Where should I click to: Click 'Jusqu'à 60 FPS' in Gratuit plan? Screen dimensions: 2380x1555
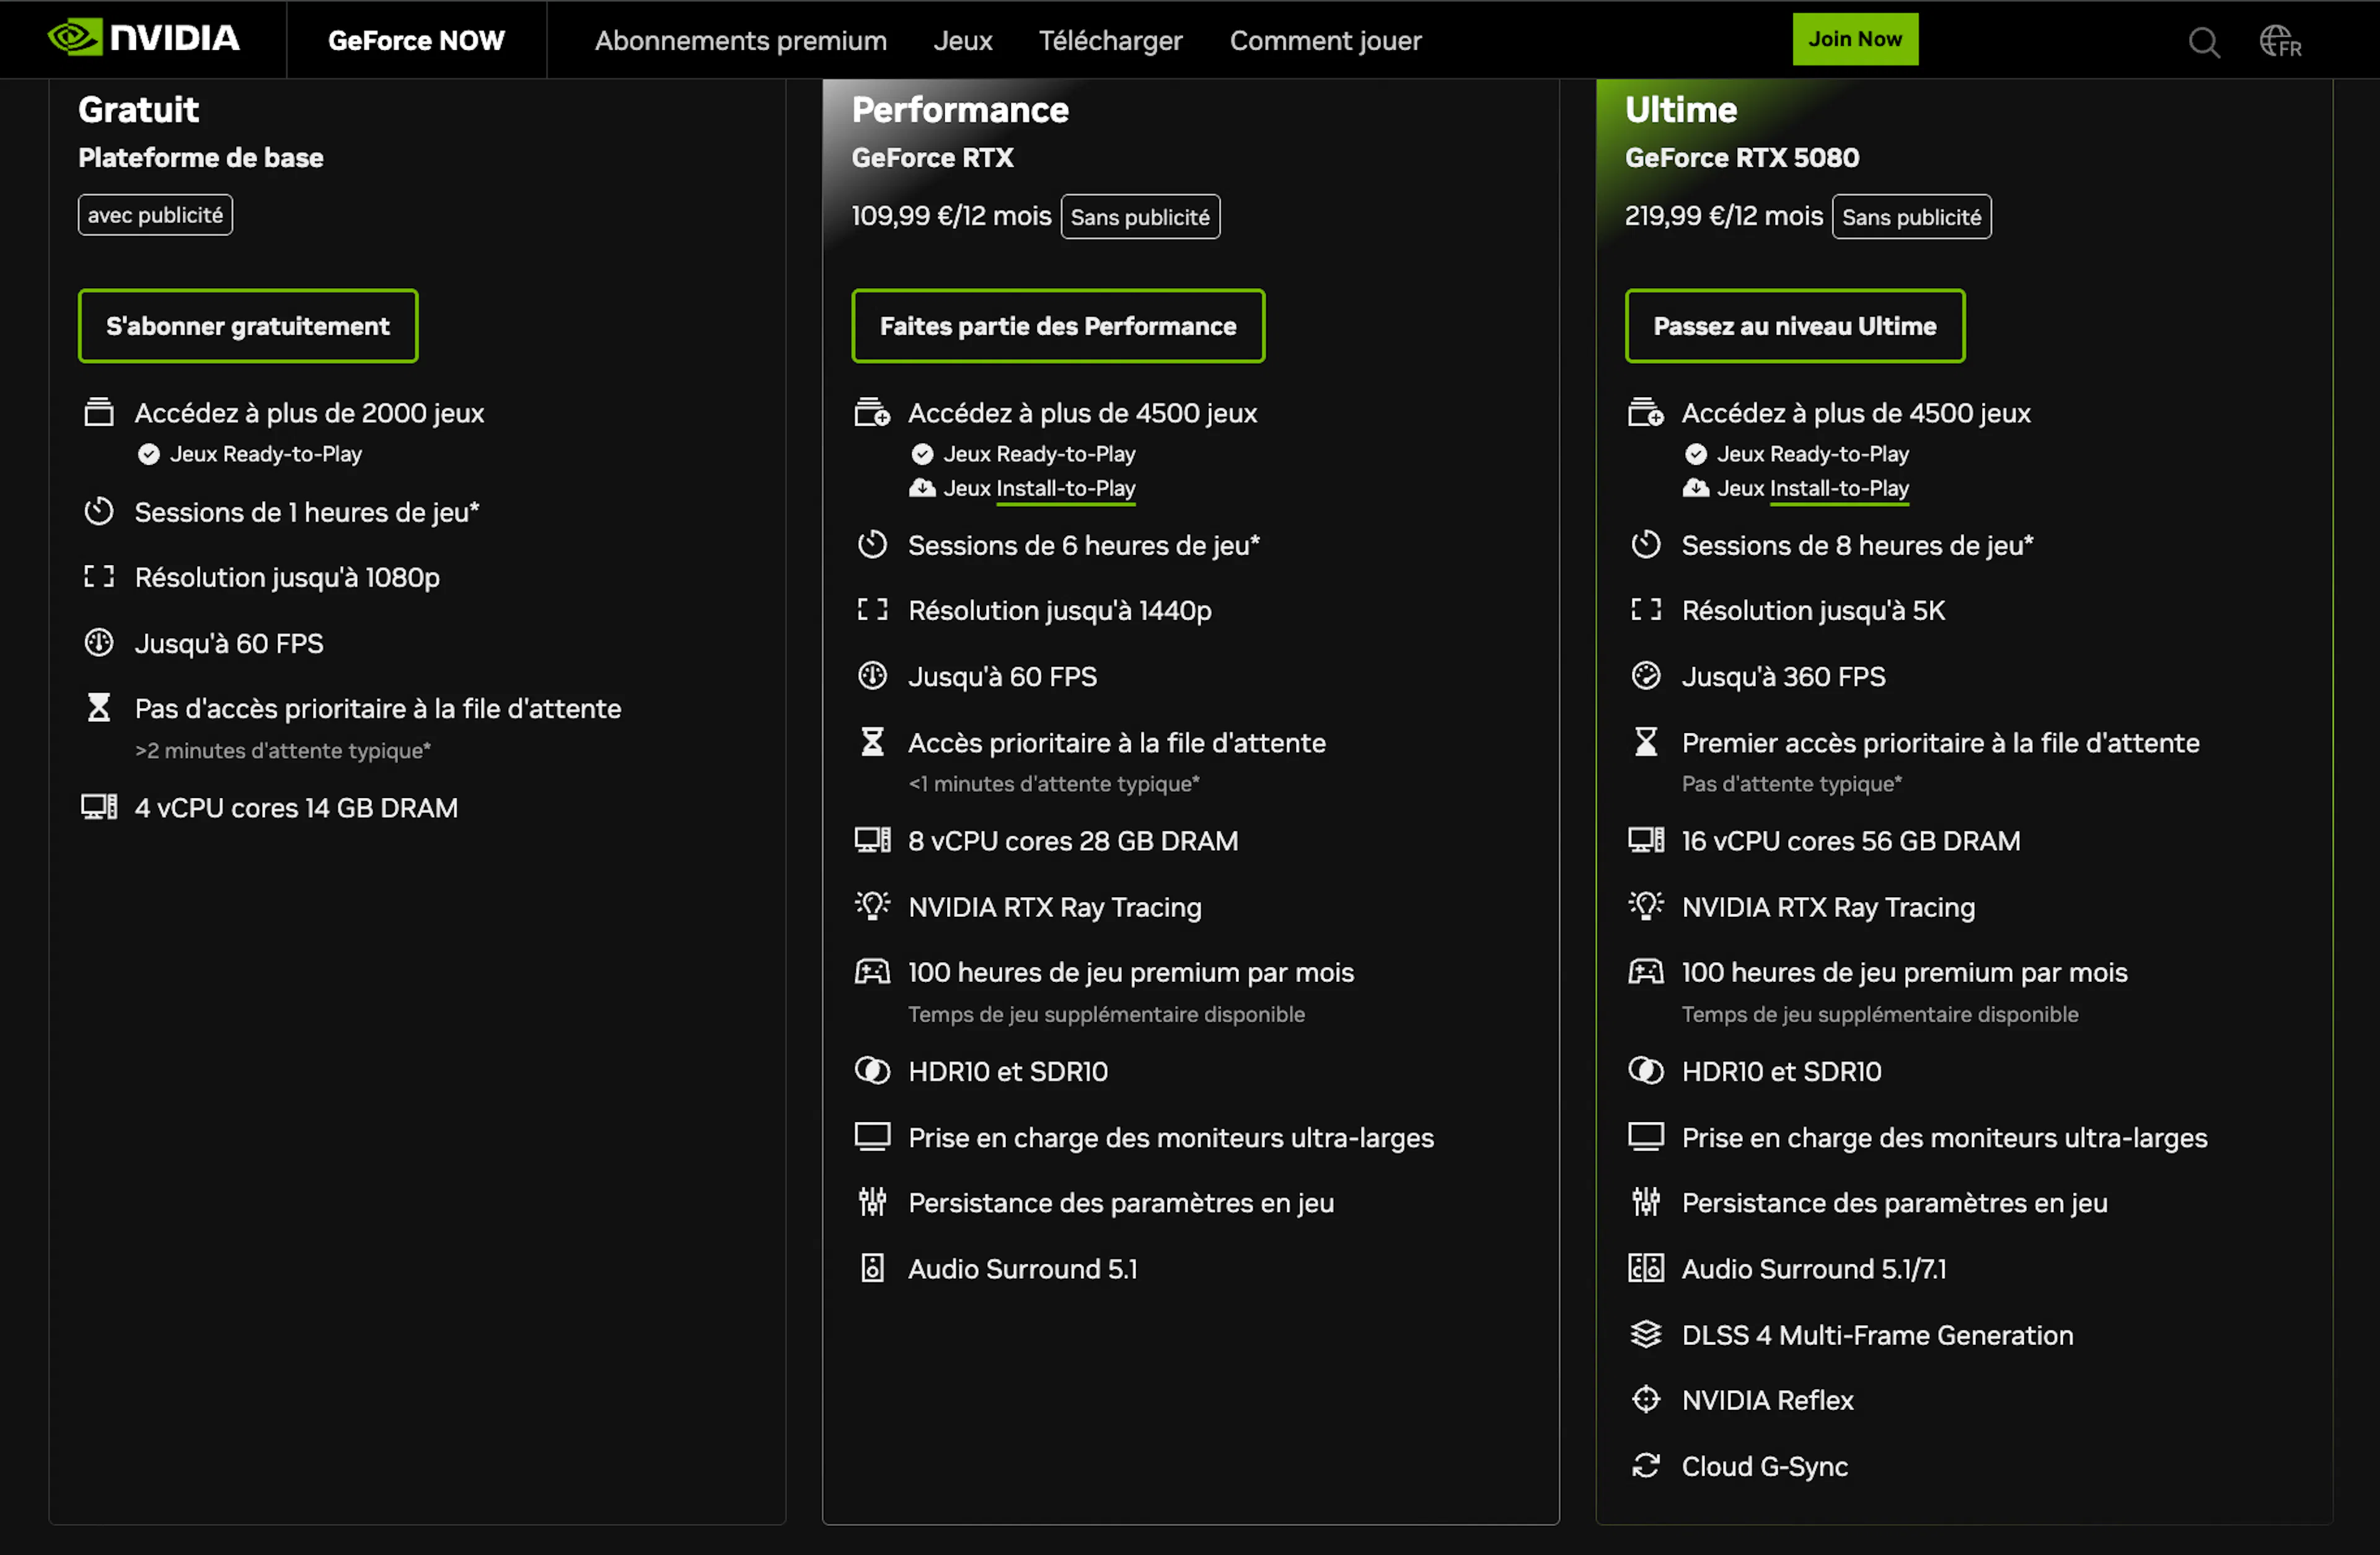pos(229,642)
